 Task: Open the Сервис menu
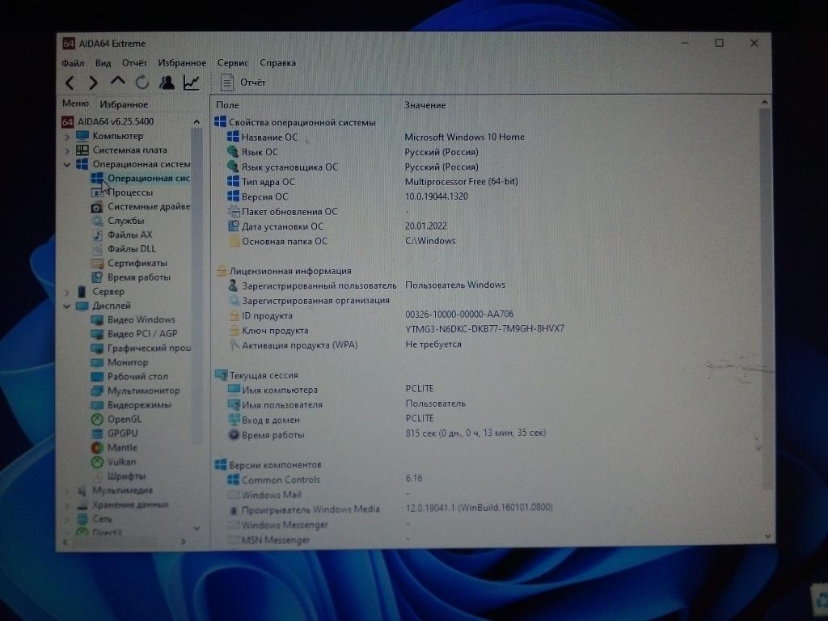point(233,63)
